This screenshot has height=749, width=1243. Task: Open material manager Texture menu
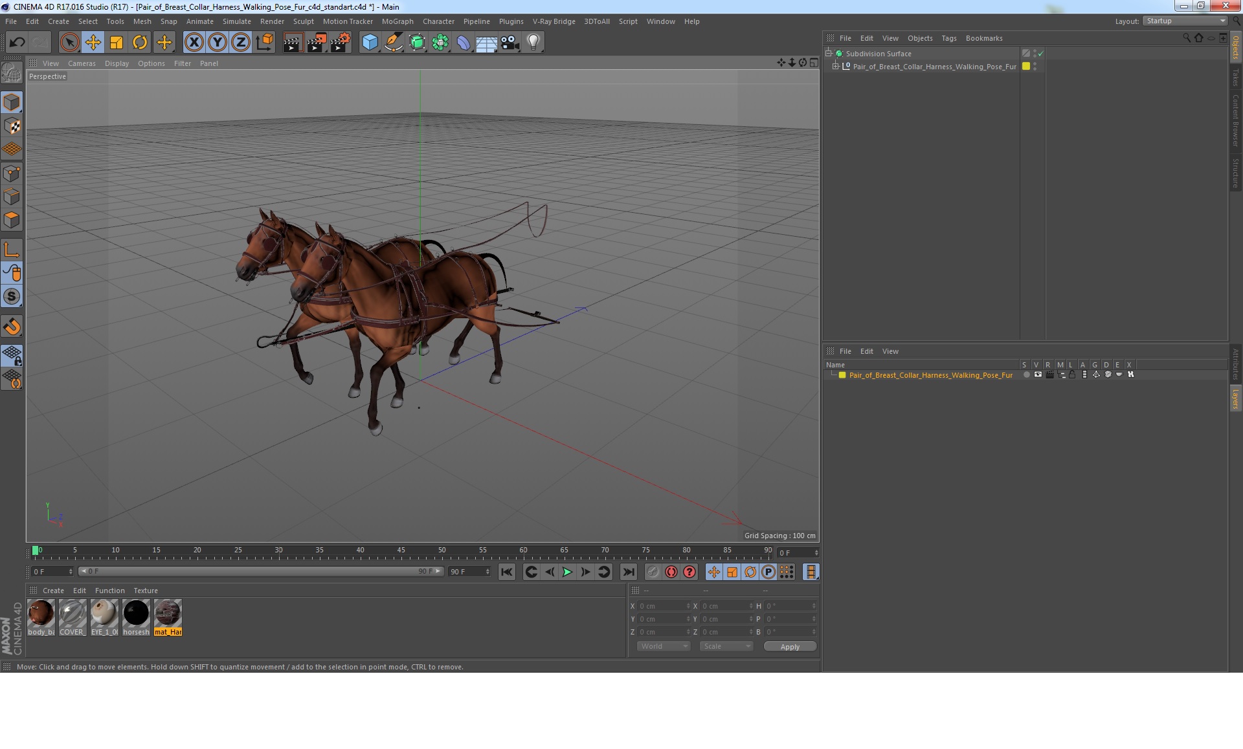click(146, 591)
